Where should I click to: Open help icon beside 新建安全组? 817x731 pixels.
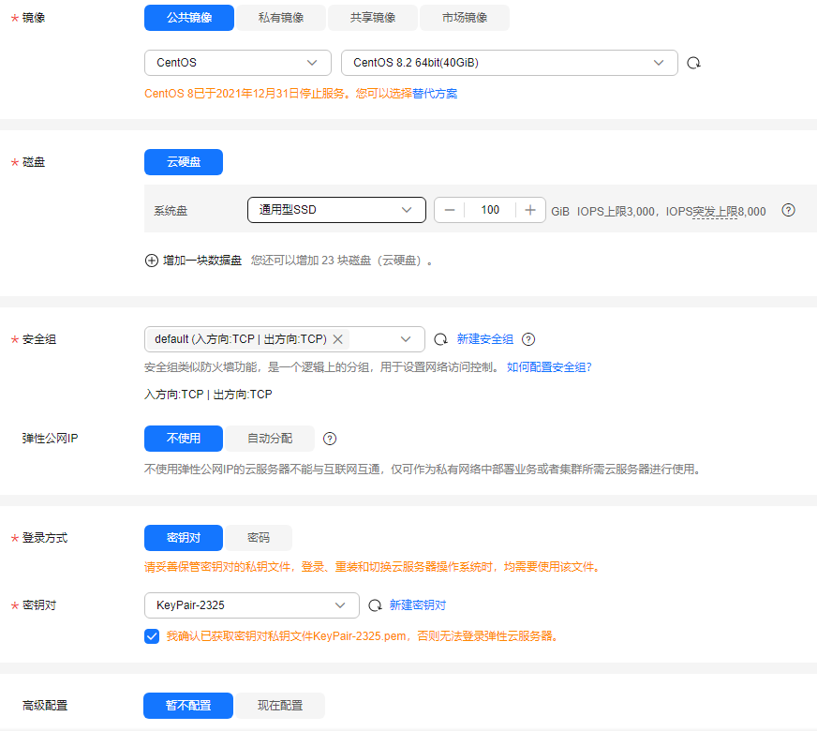pos(528,339)
